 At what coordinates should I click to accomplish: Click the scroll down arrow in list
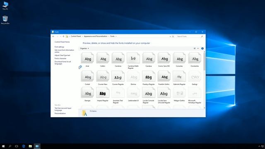point(205,108)
